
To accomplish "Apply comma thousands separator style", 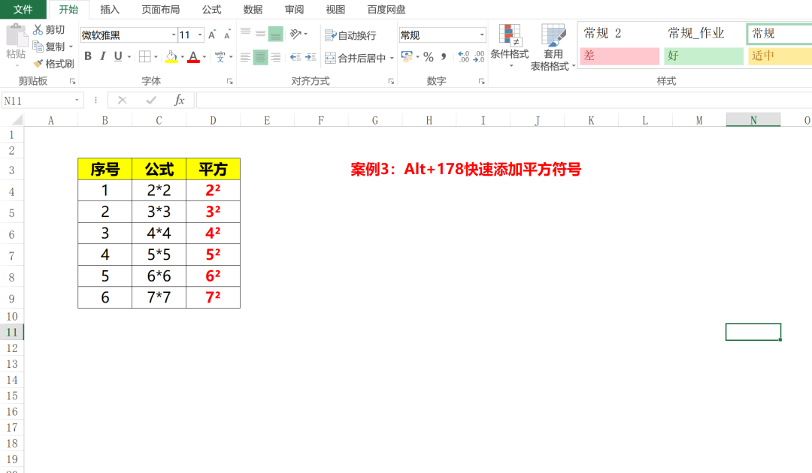I will [444, 57].
